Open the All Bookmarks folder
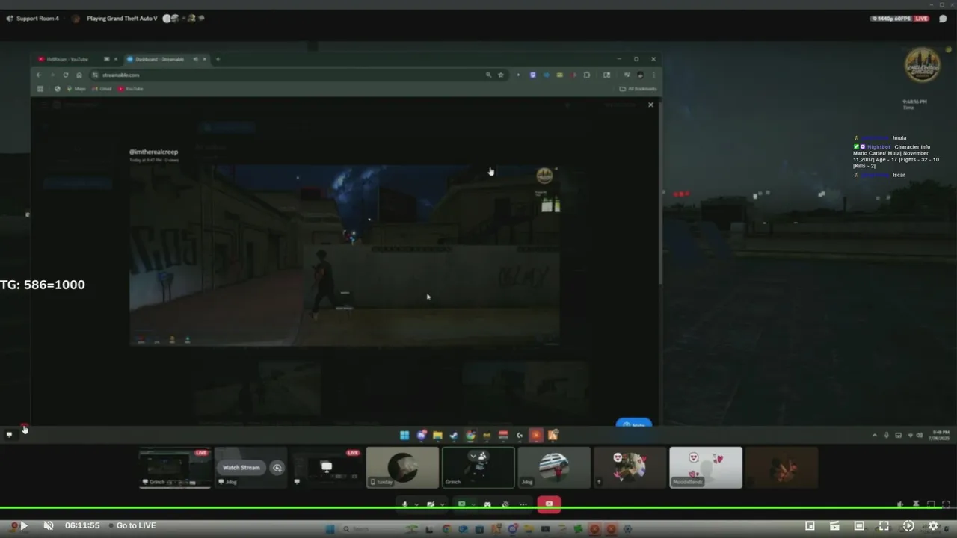The height and width of the screenshot is (538, 957). tap(638, 89)
